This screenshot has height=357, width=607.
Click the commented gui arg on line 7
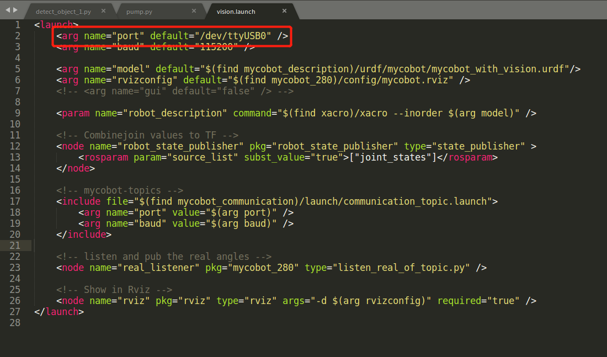pyautogui.click(x=175, y=91)
